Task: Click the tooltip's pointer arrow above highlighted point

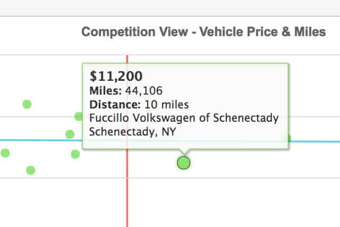Action: point(184,152)
